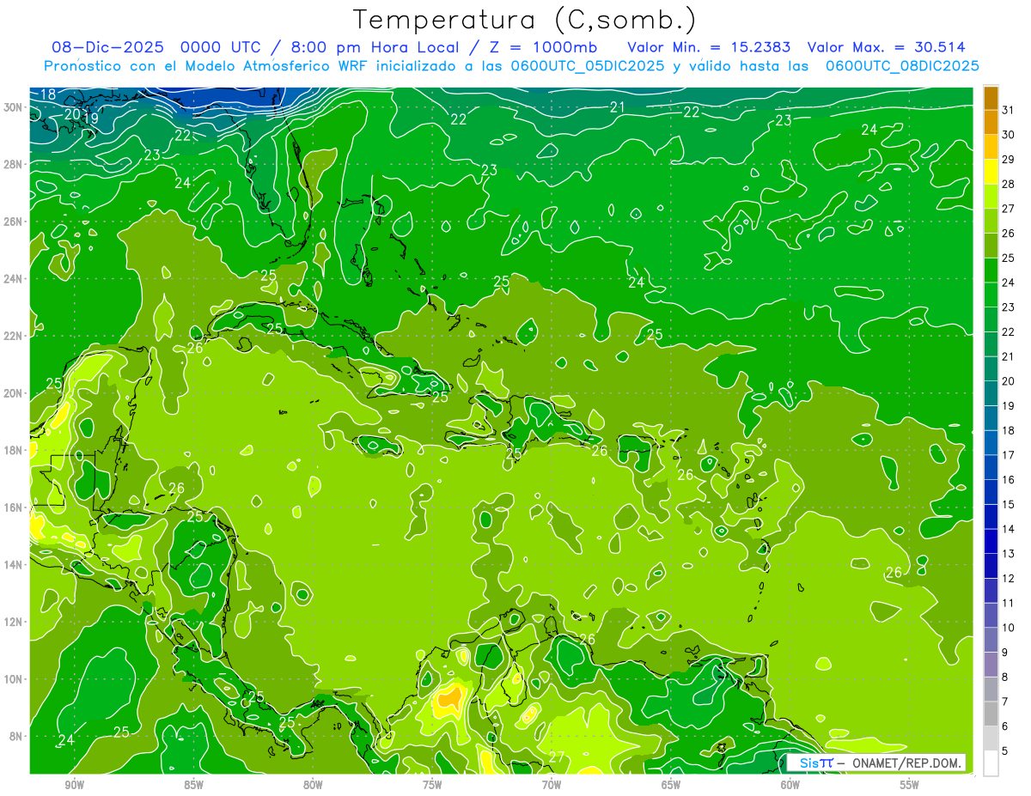Click the 26N latitude axis label

point(13,222)
